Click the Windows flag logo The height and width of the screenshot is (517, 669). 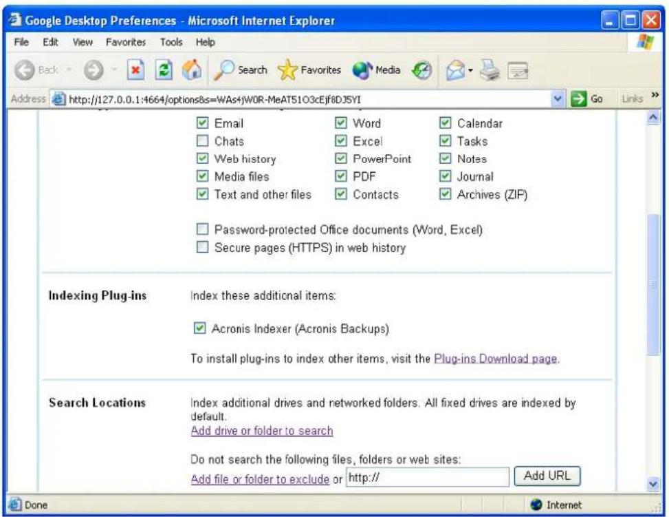[x=645, y=42]
